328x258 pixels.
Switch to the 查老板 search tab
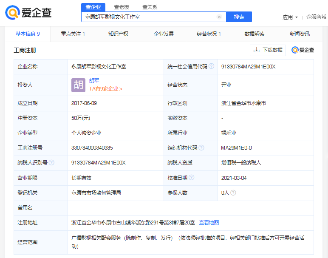tap(122, 7)
